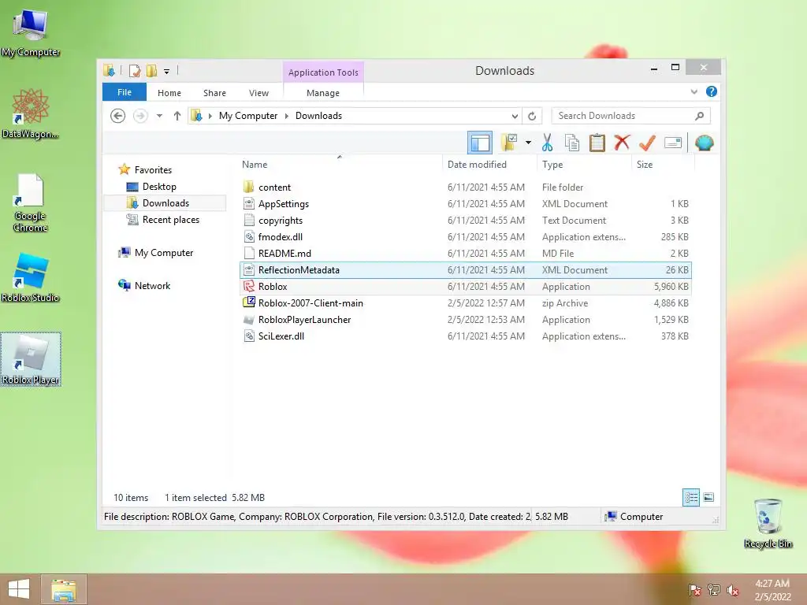Select the Roblox-2007-Client-main zip archive

coord(465,303)
